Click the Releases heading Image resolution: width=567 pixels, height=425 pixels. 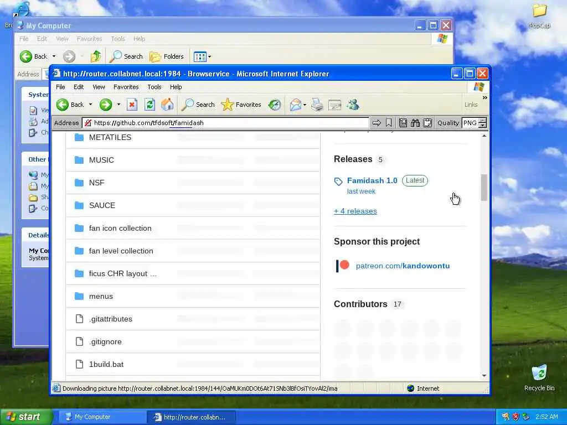pyautogui.click(x=353, y=159)
